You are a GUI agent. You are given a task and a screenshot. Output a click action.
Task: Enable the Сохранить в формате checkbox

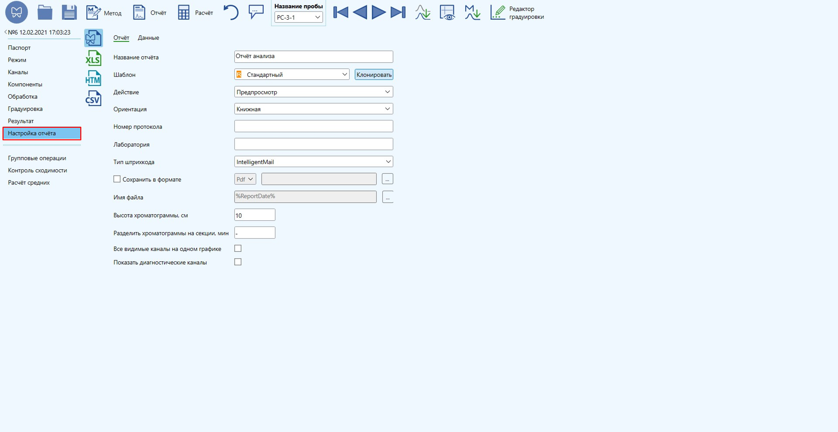117,179
